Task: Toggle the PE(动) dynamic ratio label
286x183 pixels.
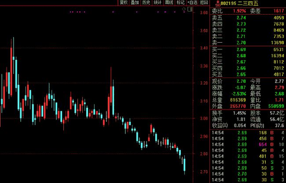Action: coord(257,125)
